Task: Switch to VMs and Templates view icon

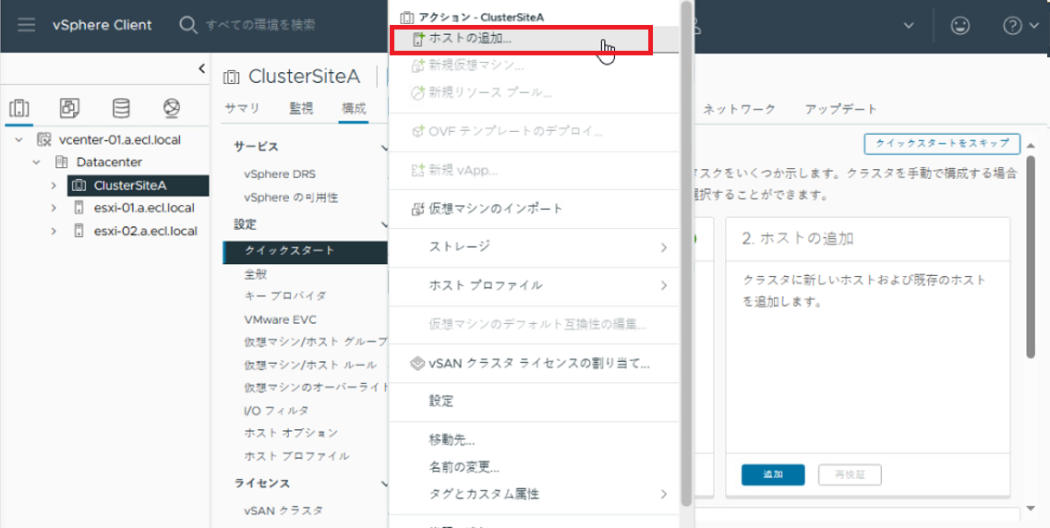Action: coord(69,108)
